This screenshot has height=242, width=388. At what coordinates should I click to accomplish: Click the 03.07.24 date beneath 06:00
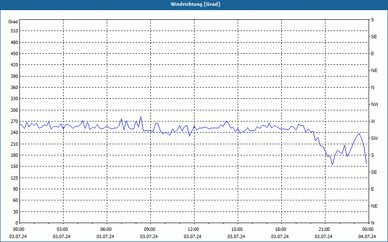[105, 237]
